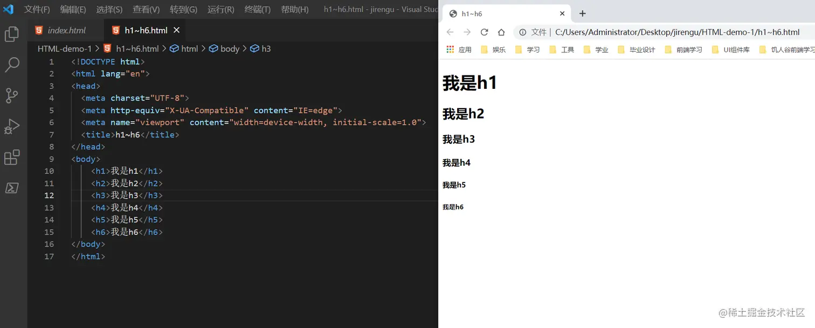
Task: Open the 运行(R) menu
Action: 220,10
